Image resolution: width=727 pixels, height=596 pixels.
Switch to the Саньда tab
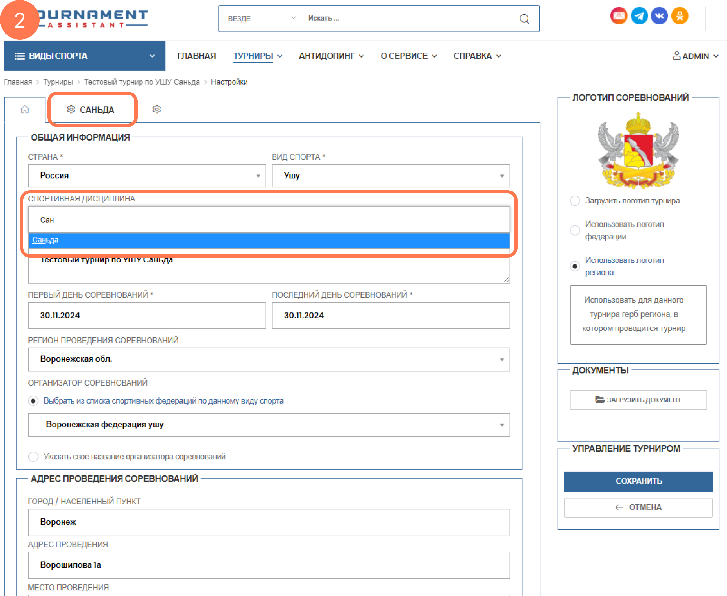point(90,110)
